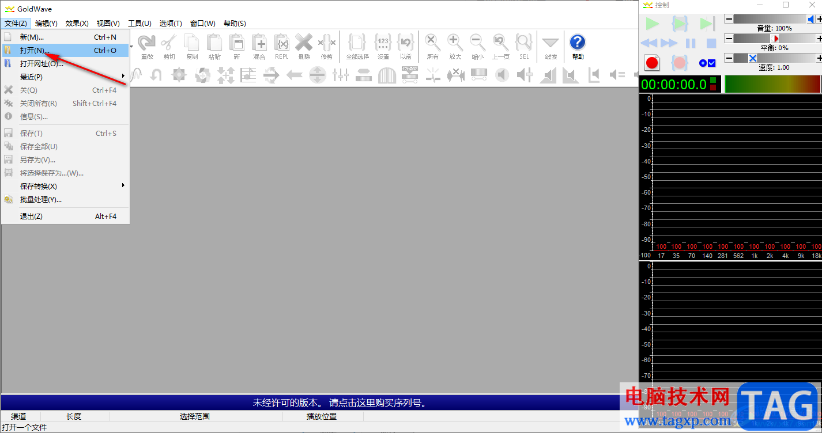Click the right-pointing arrow effect icon
This screenshot has width=822, height=433.
[x=271, y=75]
